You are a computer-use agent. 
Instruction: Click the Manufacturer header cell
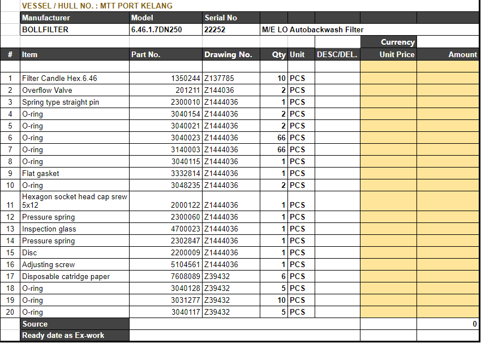[75, 18]
